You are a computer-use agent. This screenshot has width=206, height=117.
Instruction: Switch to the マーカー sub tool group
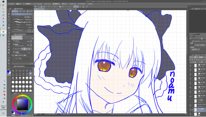click(x=22, y=11)
